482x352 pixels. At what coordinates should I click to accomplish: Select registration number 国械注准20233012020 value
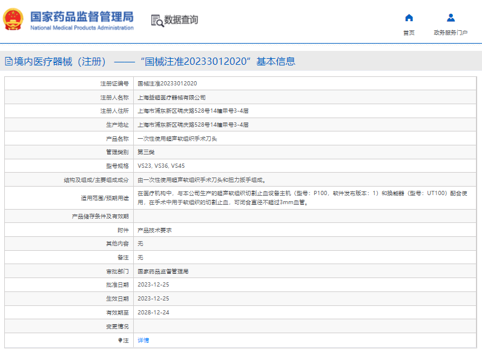[x=167, y=84]
